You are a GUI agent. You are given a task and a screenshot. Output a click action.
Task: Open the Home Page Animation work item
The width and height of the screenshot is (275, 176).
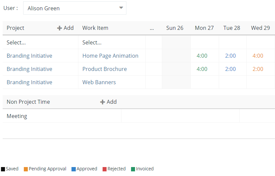point(110,56)
